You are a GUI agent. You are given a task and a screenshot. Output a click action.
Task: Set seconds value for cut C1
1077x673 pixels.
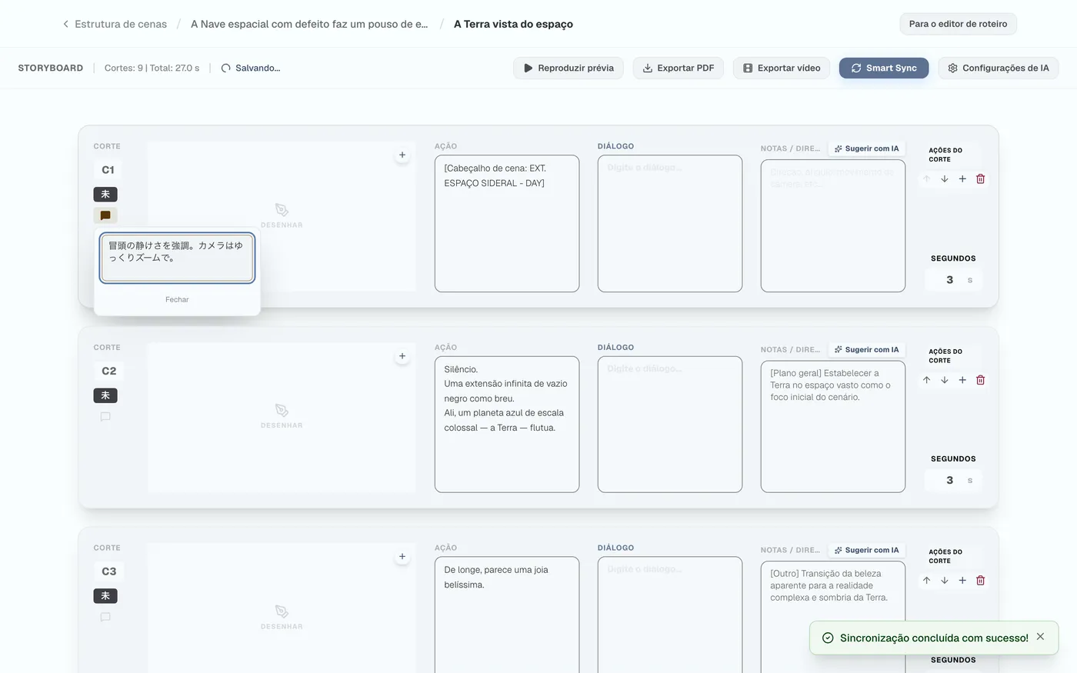pos(953,280)
